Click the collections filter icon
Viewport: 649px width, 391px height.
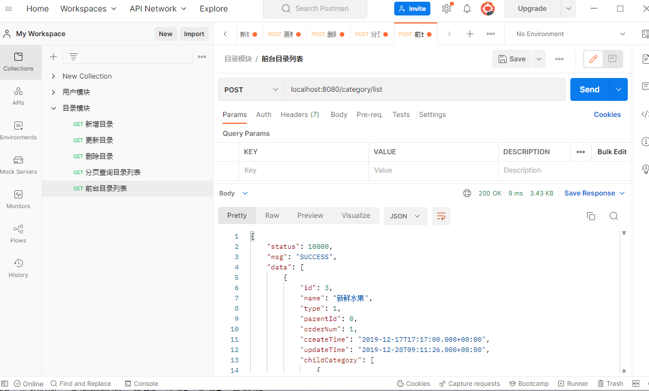pyautogui.click(x=73, y=57)
